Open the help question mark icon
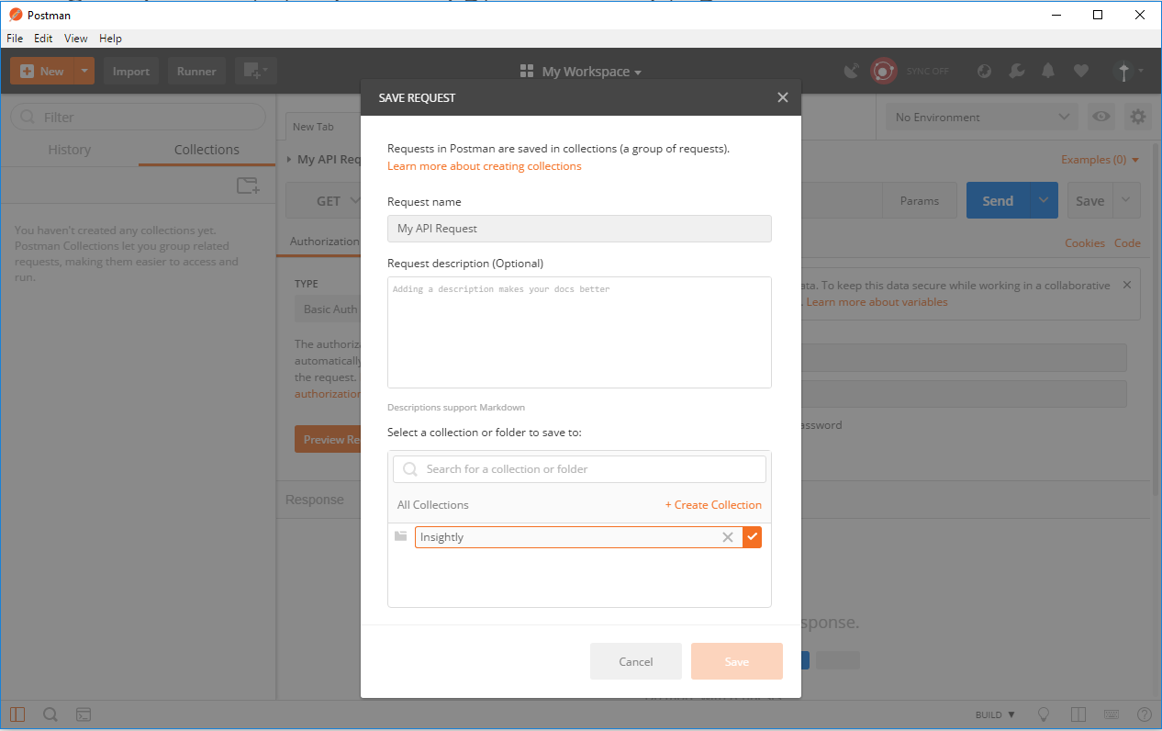The image size is (1162, 731). pyautogui.click(x=1145, y=714)
